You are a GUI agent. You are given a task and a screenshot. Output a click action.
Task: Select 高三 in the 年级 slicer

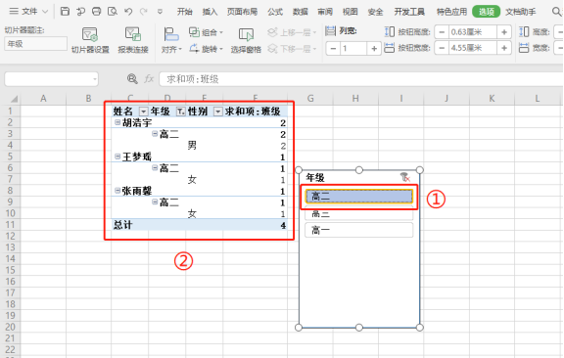coord(359,214)
